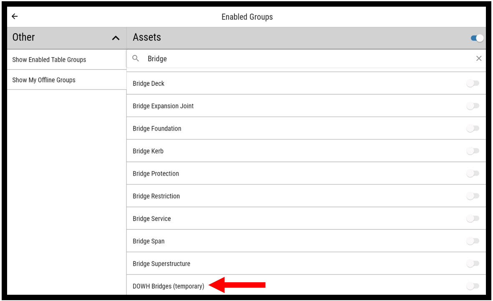Toggle off the Assets master switch

point(477,38)
